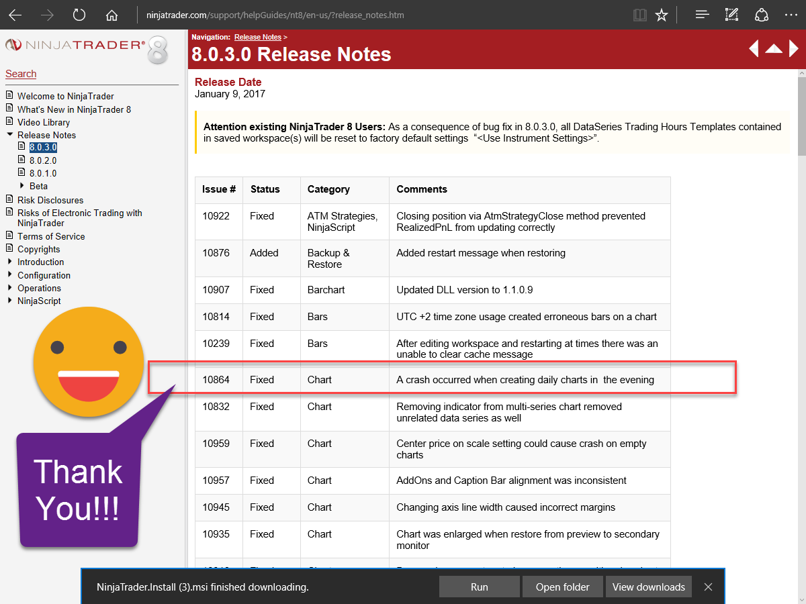
Task: Open the browser home page
Action: coord(112,15)
